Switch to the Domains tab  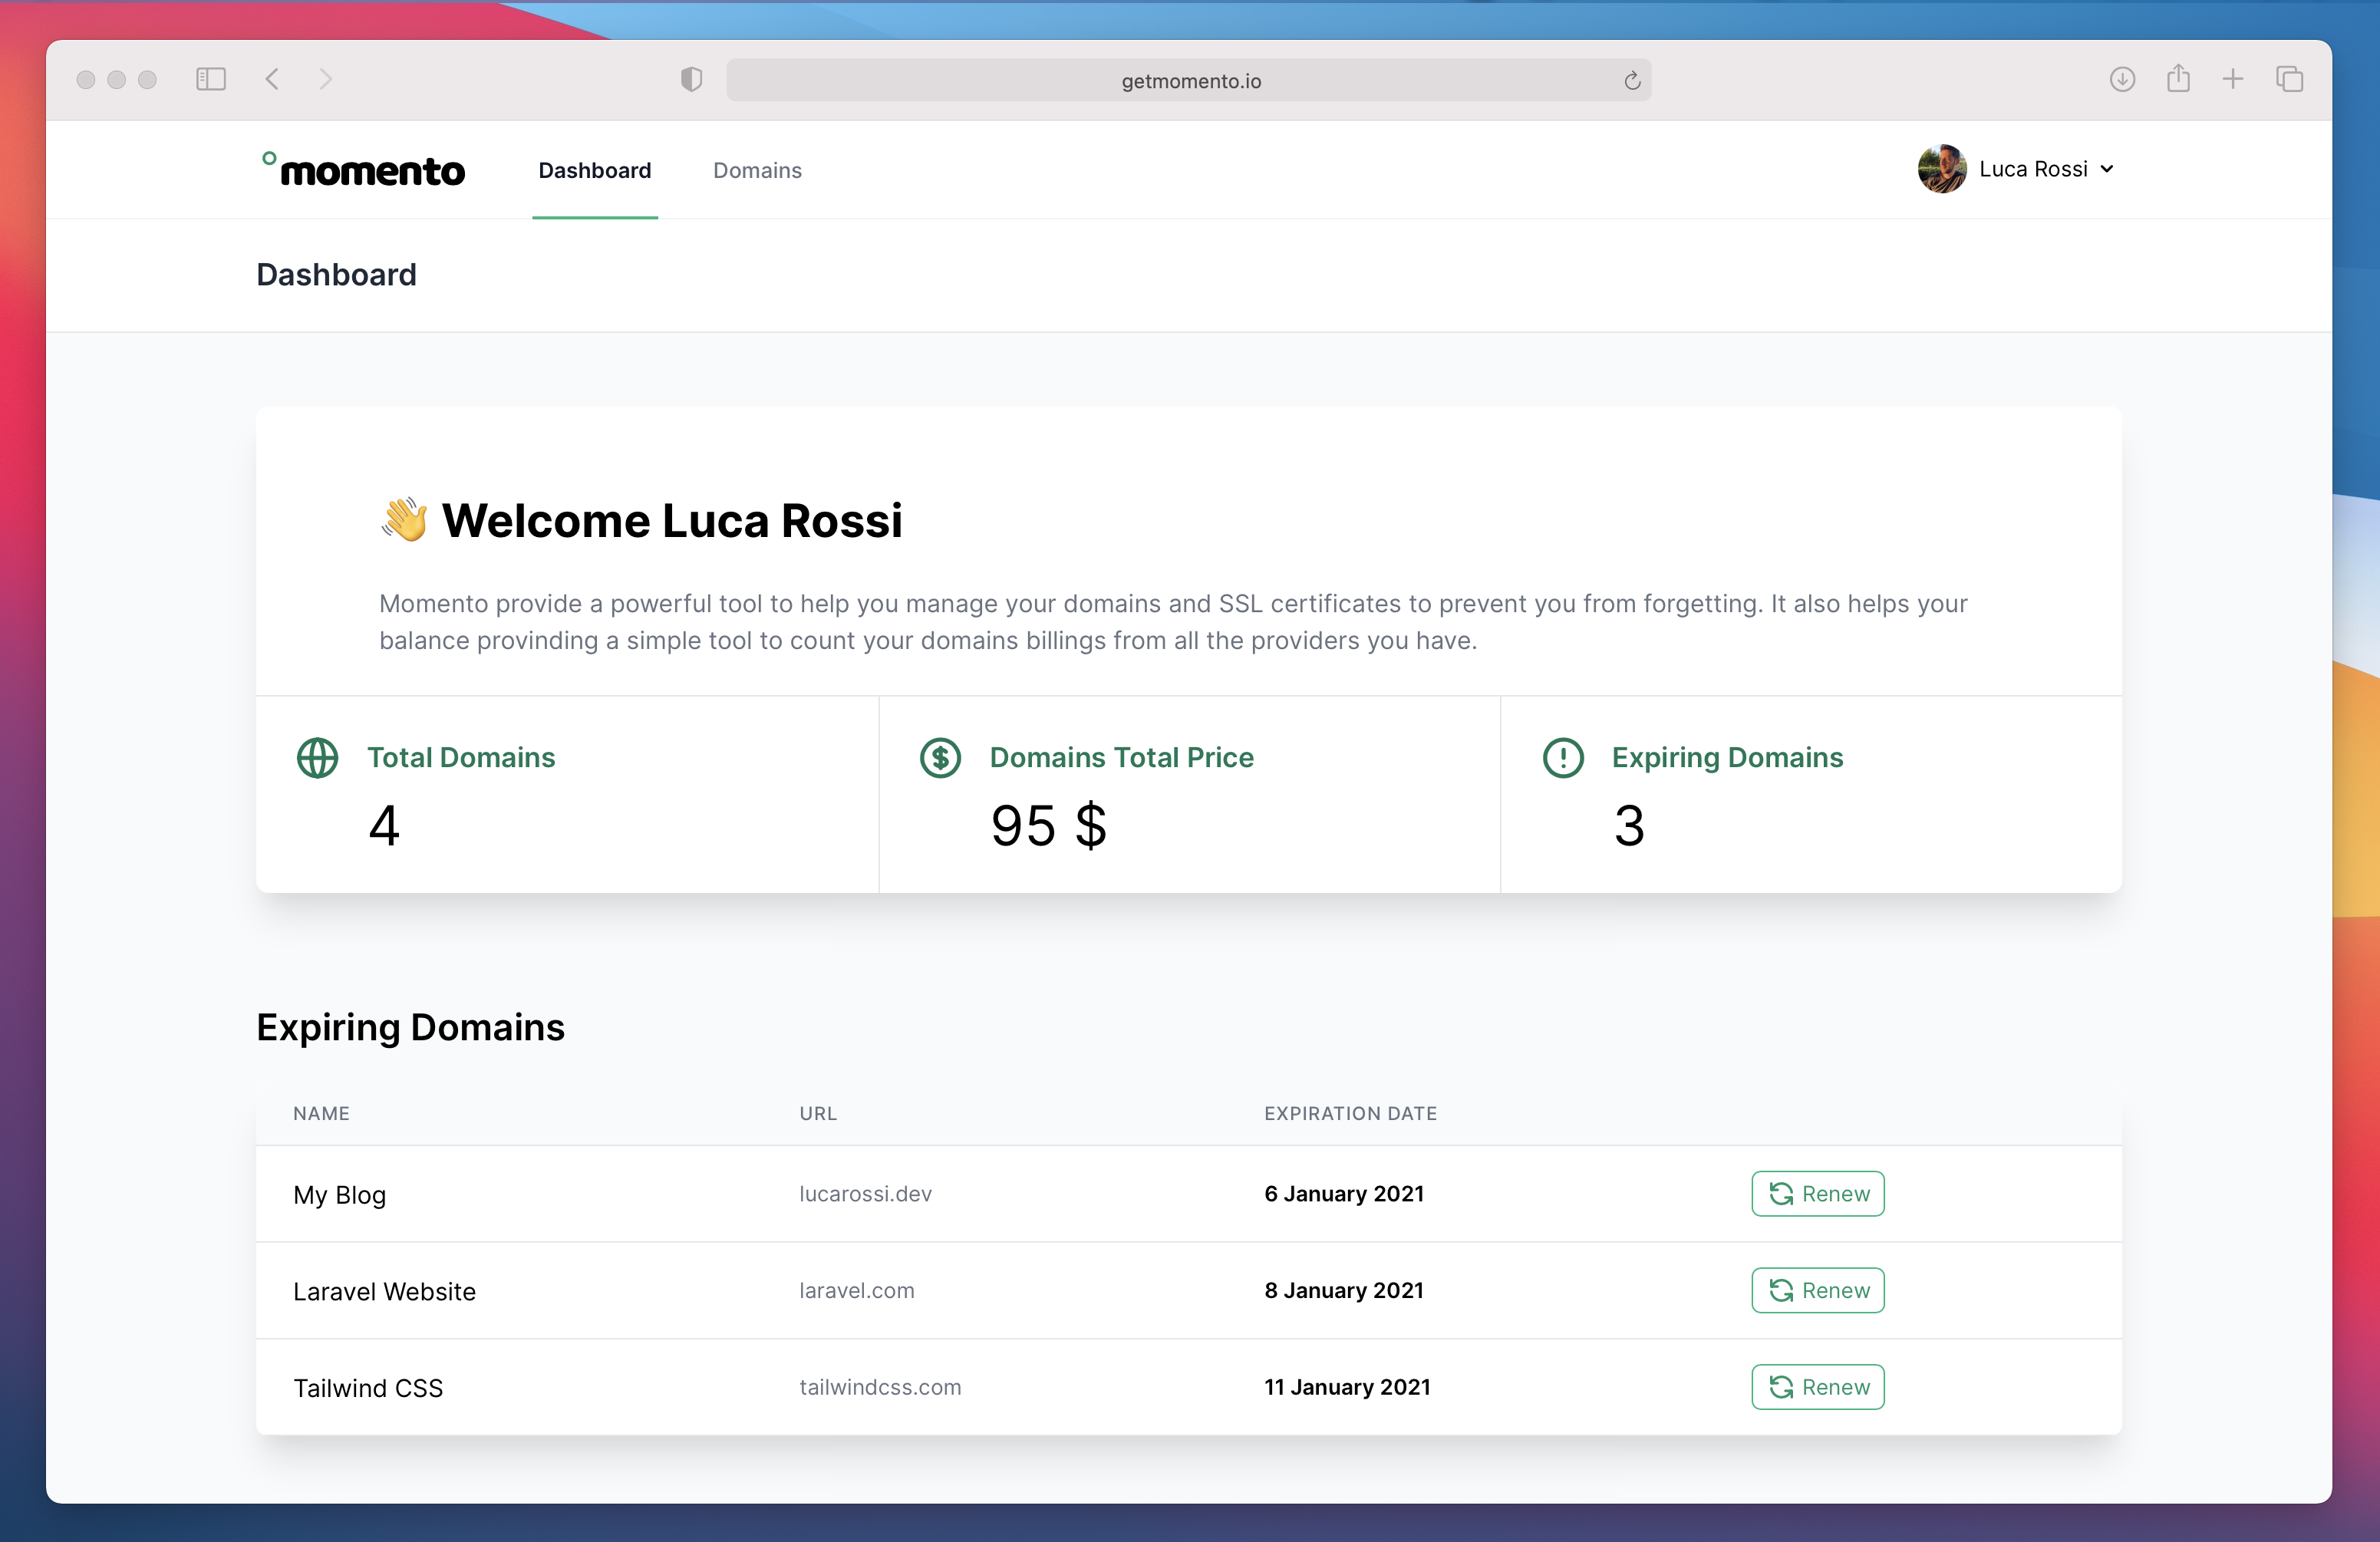pyautogui.click(x=757, y=170)
